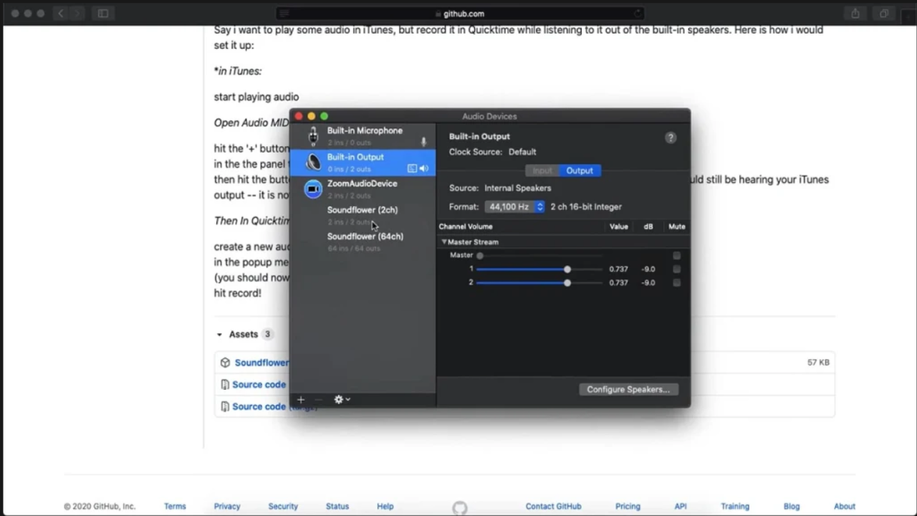Click the channel 1 value 0.737 field
The width and height of the screenshot is (917, 516).
618,269
